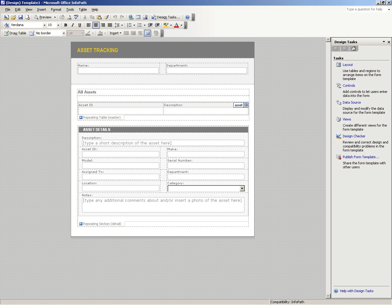Click the Print Preview magnifier icon
The image size is (392, 305).
click(x=69, y=17)
